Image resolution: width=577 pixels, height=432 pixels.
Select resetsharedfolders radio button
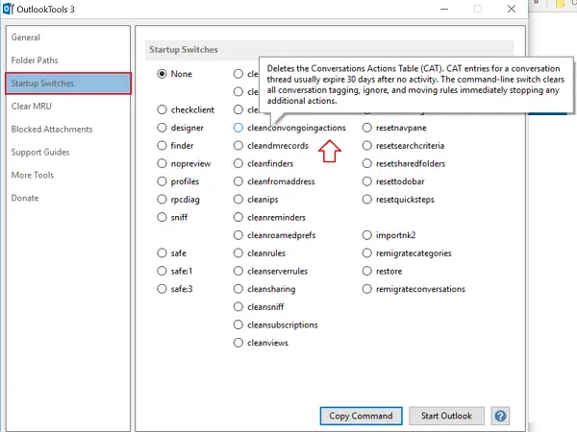[x=367, y=163]
